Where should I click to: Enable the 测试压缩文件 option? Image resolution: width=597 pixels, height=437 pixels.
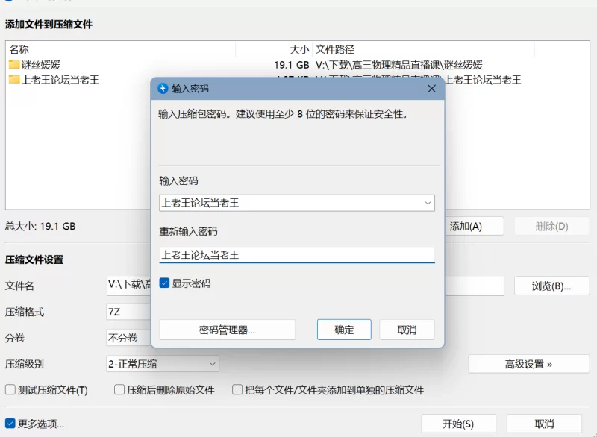tap(10, 389)
